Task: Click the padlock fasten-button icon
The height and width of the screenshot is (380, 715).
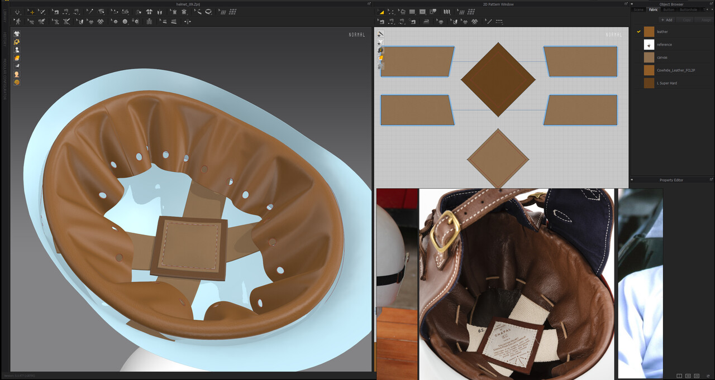Action: (136, 21)
